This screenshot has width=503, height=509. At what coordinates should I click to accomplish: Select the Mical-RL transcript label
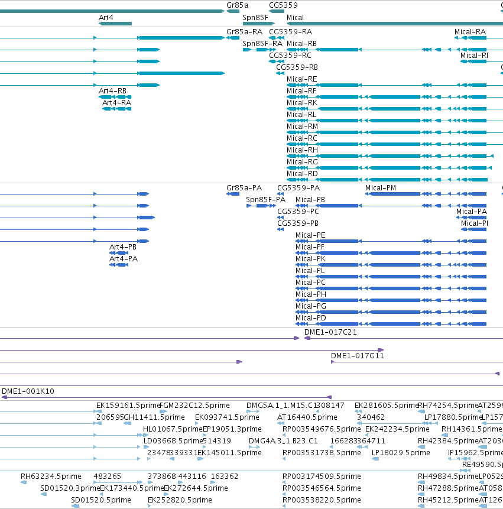coord(301,115)
